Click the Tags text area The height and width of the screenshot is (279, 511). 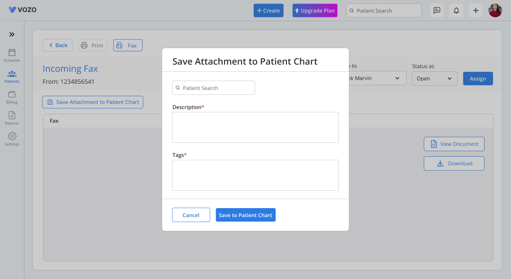click(255, 175)
